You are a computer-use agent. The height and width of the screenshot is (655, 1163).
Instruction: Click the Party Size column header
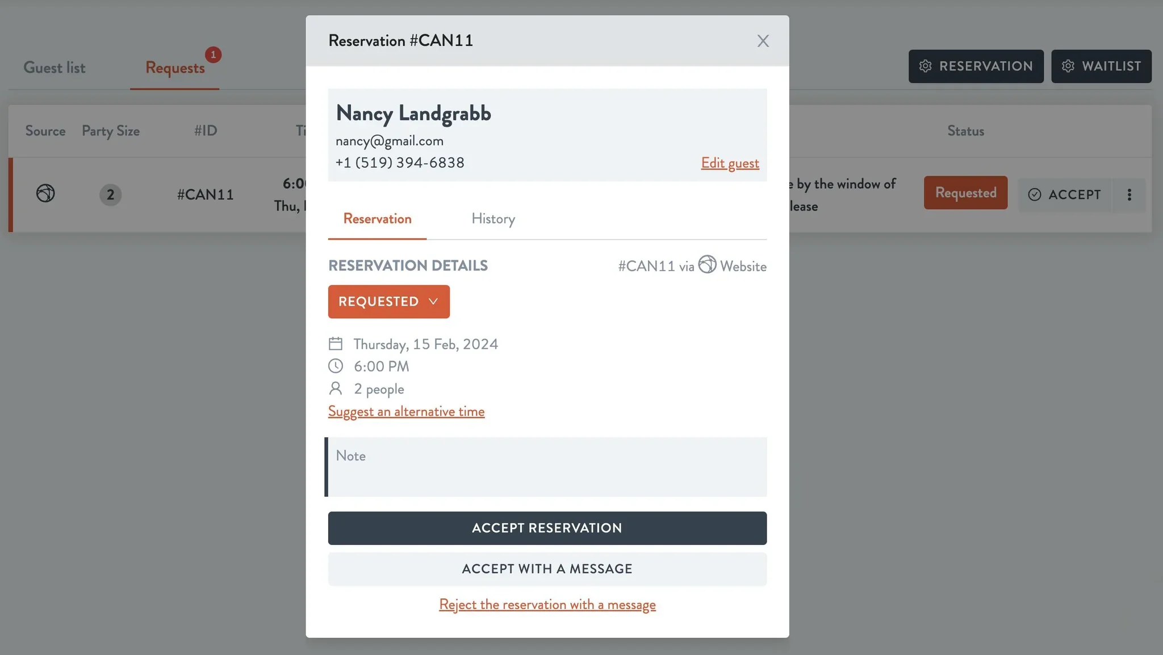111,131
